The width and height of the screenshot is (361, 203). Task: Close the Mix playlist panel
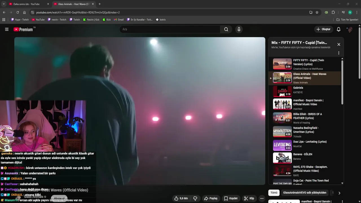[x=339, y=45]
